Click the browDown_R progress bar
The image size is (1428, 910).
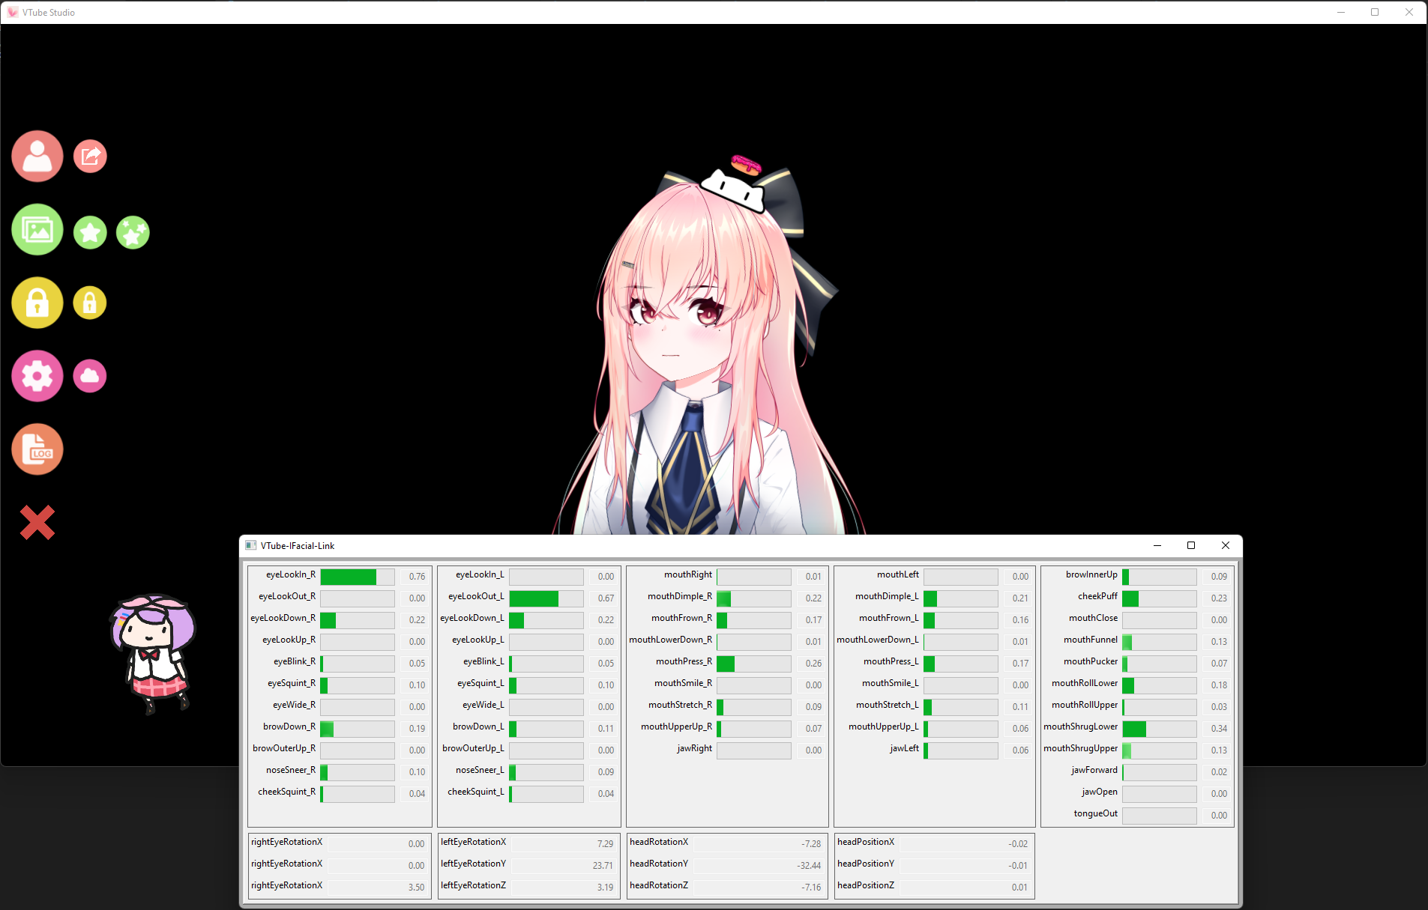point(358,729)
